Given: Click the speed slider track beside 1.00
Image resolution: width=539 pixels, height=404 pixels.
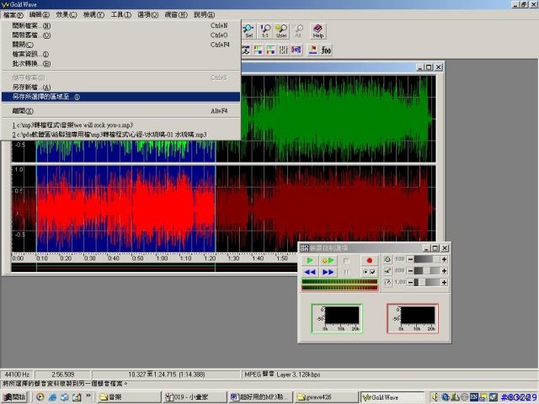Looking at the screenshot, I should click(x=427, y=282).
